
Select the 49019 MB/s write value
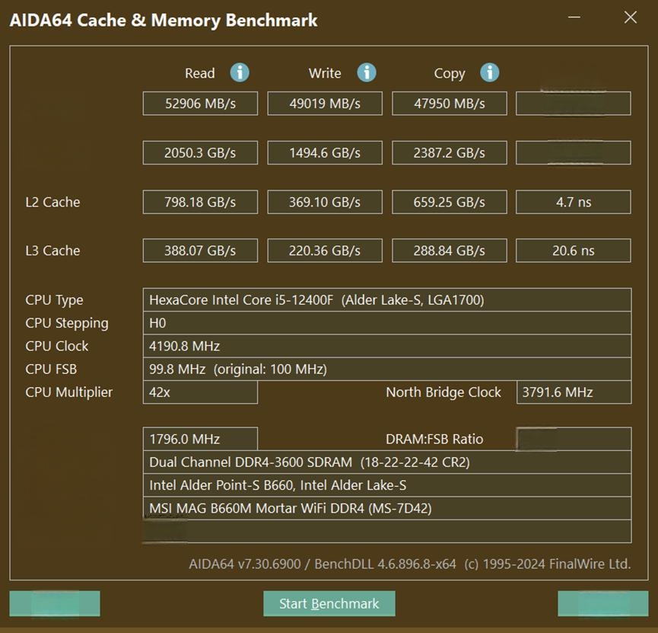325,104
